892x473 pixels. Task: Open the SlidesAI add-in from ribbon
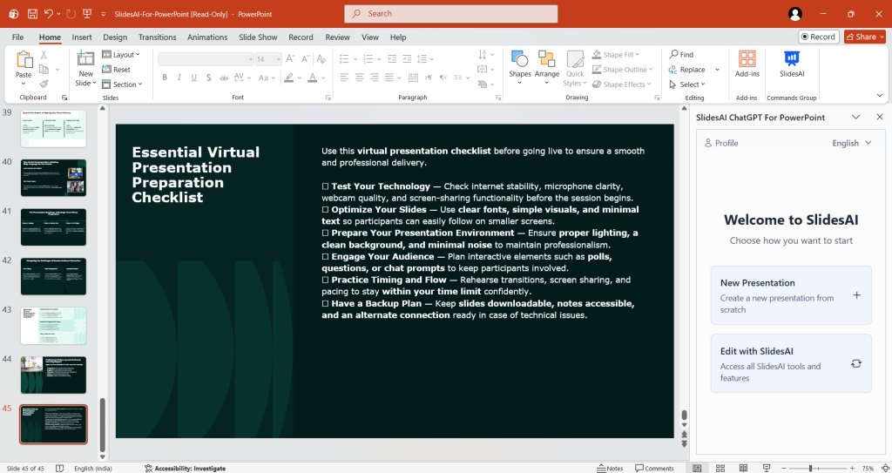click(x=791, y=64)
